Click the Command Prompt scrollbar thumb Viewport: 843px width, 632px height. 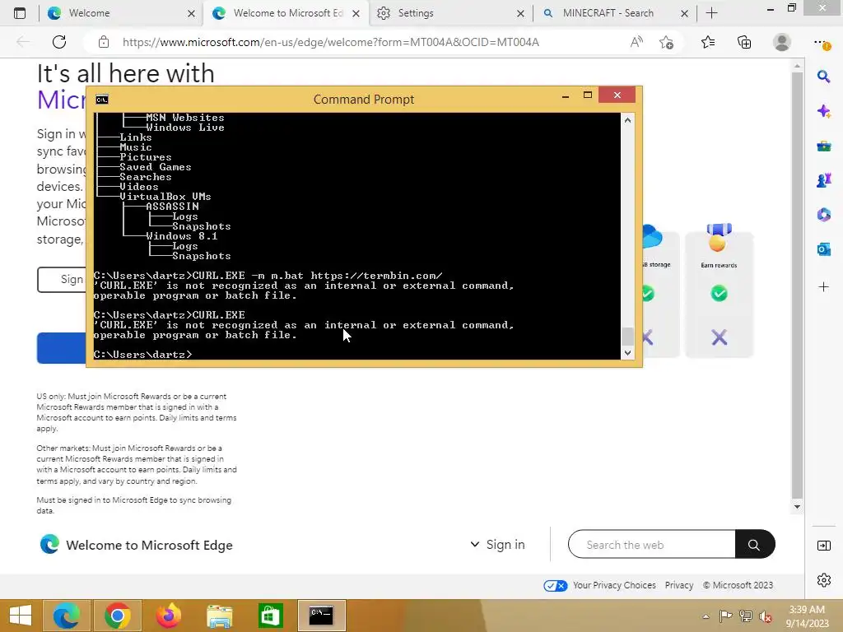click(627, 337)
